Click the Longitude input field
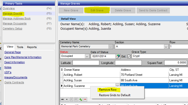This screenshot has width=188, height=105. (x=128, y=63)
